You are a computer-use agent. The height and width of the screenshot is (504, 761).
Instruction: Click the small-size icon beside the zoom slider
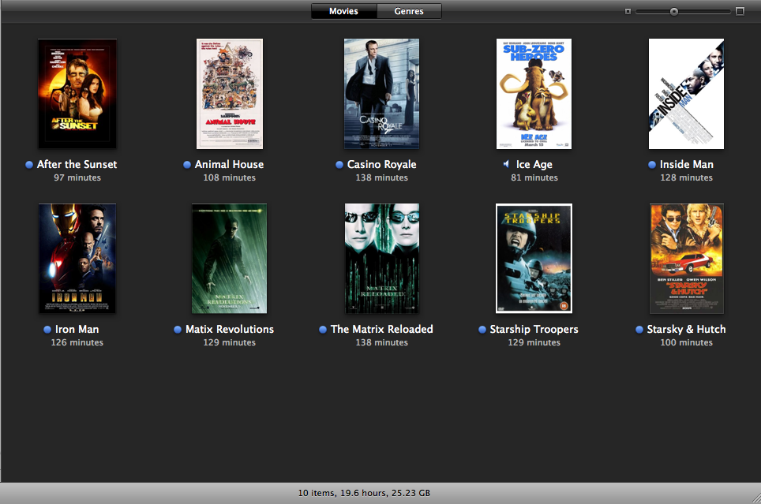coord(628,11)
